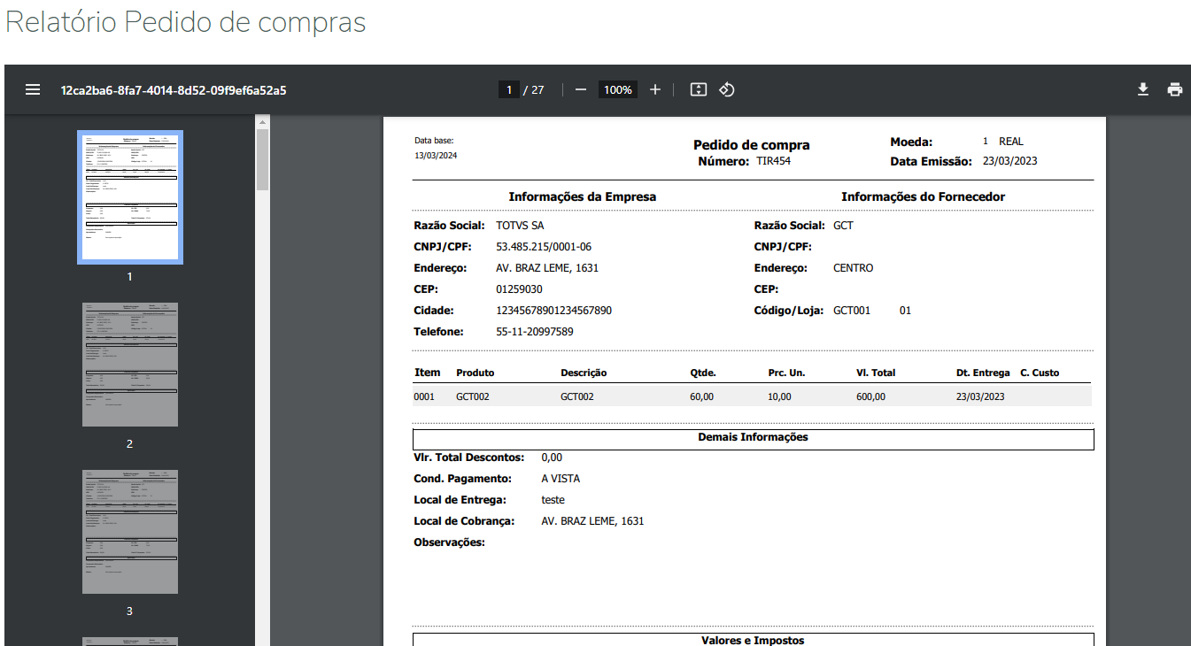Click the quantity value 60,00
This screenshot has height=646, width=1191.
pyautogui.click(x=701, y=396)
